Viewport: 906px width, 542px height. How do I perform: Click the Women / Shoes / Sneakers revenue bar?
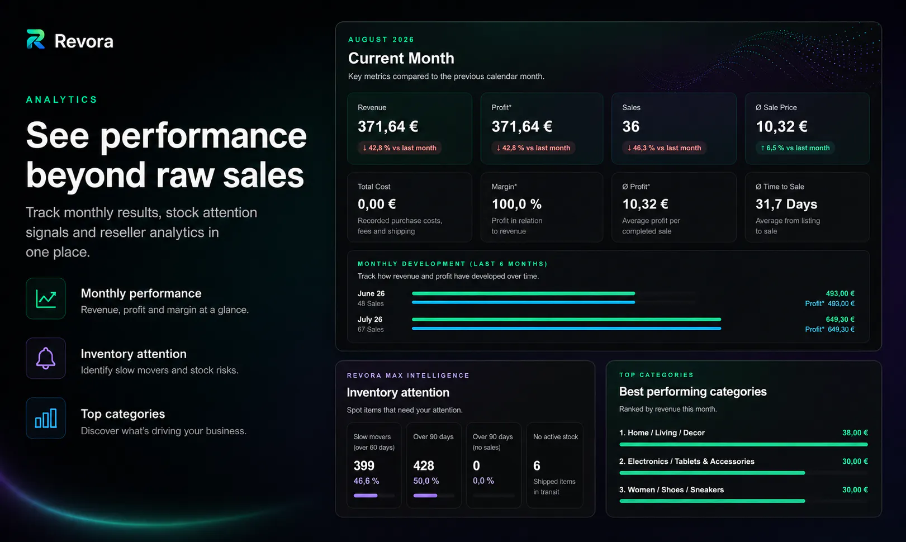[x=712, y=501]
